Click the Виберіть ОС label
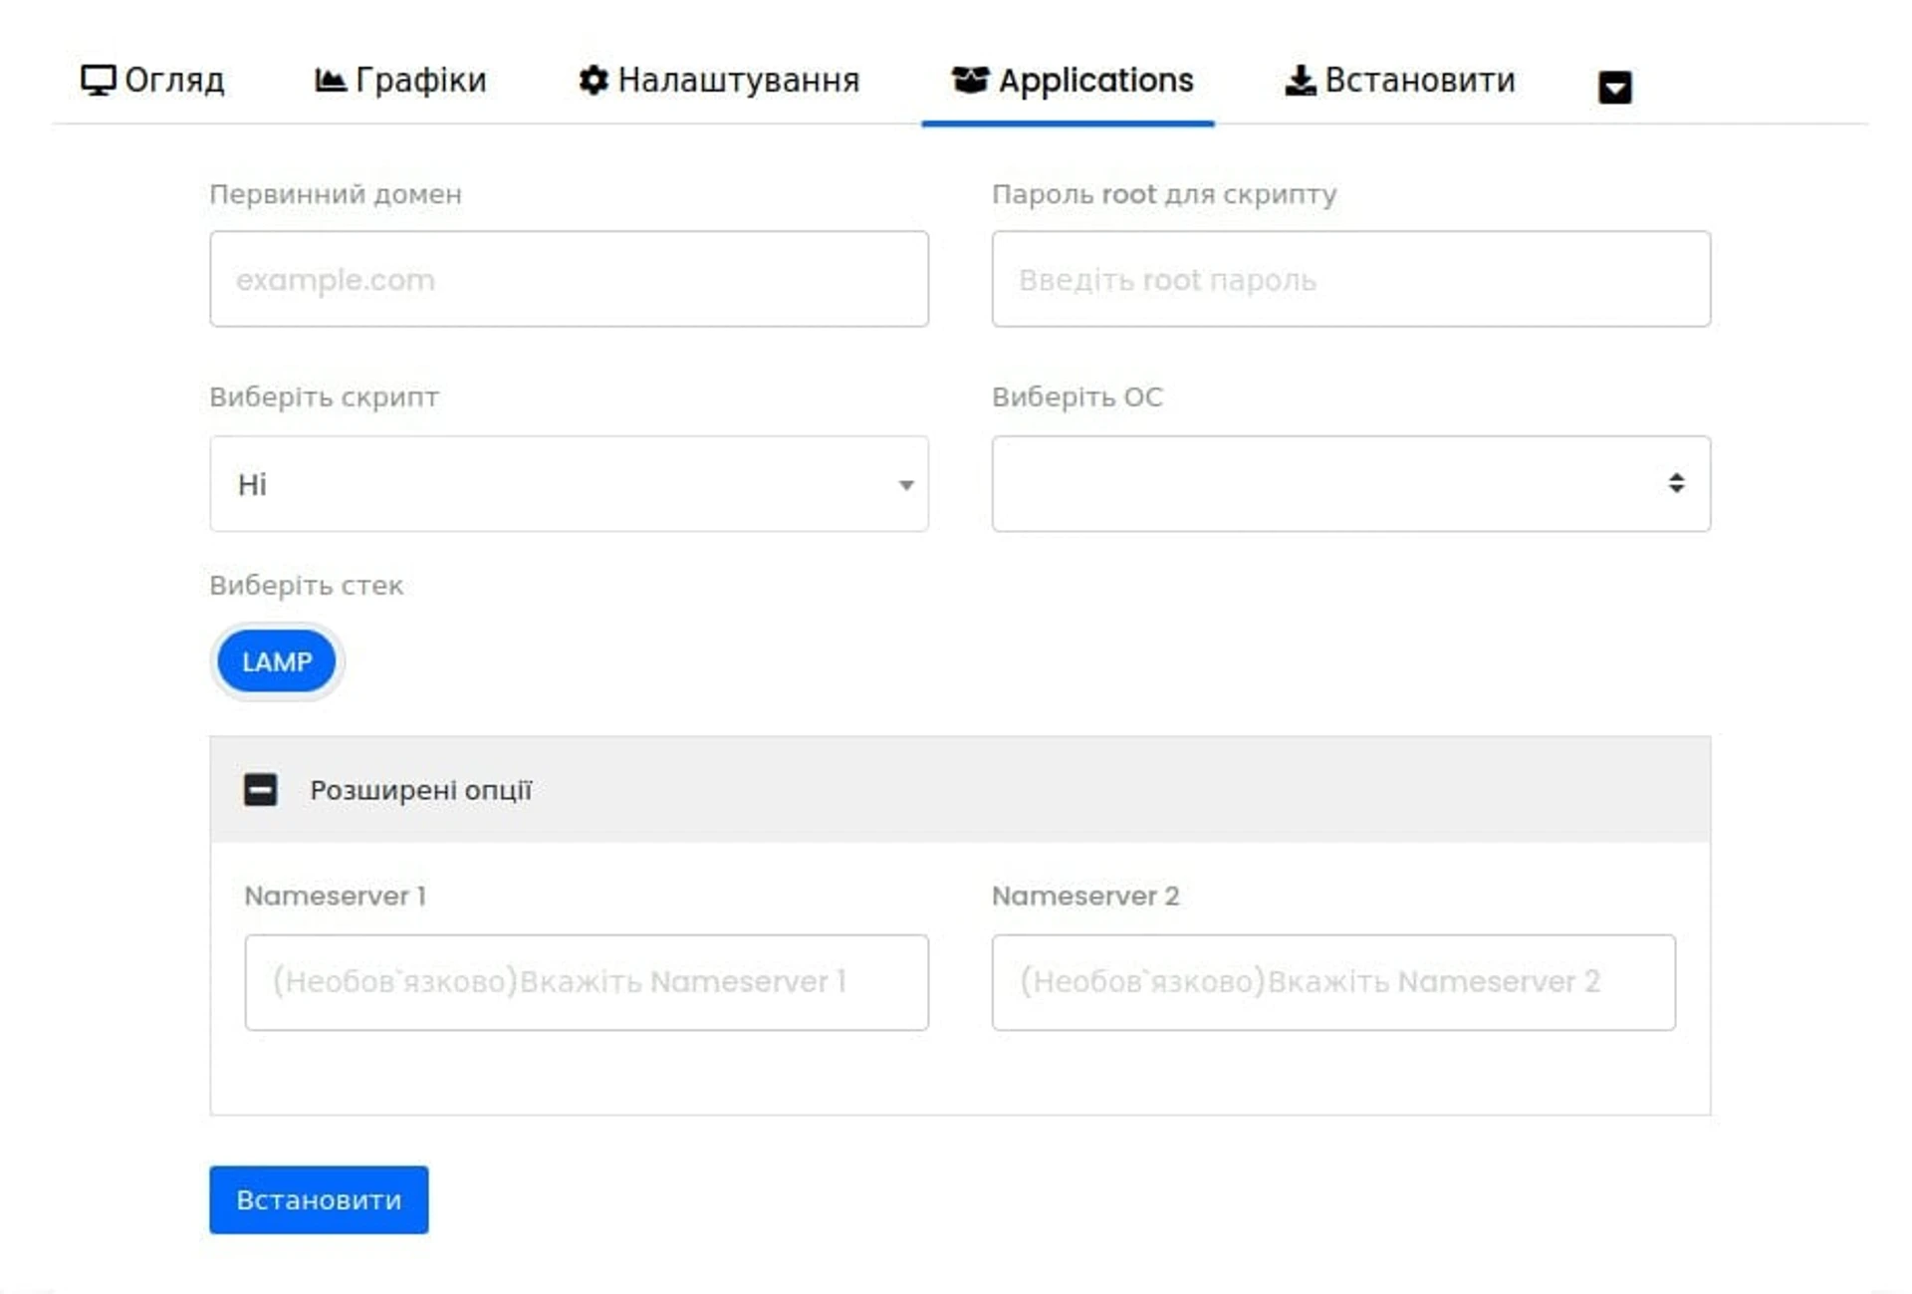 (1077, 396)
